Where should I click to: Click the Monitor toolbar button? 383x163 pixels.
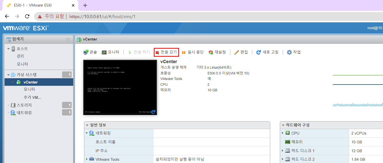[110, 52]
